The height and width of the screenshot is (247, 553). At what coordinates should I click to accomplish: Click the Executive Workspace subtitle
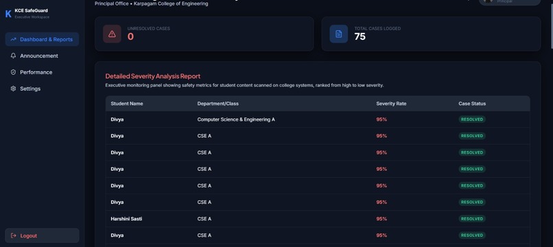32,17
